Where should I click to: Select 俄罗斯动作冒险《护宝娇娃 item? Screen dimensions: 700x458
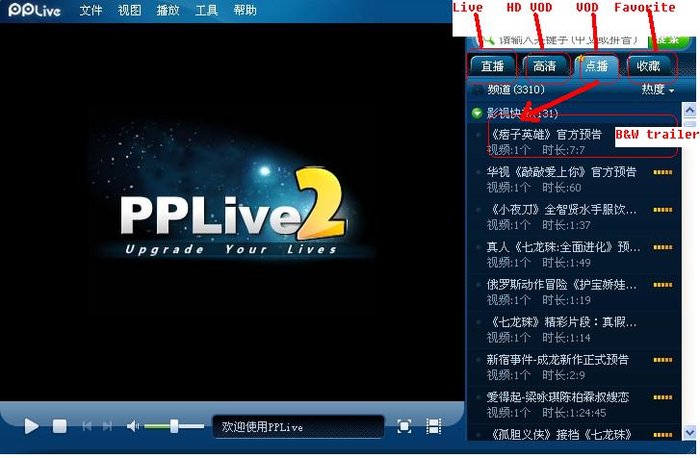pyautogui.click(x=576, y=292)
